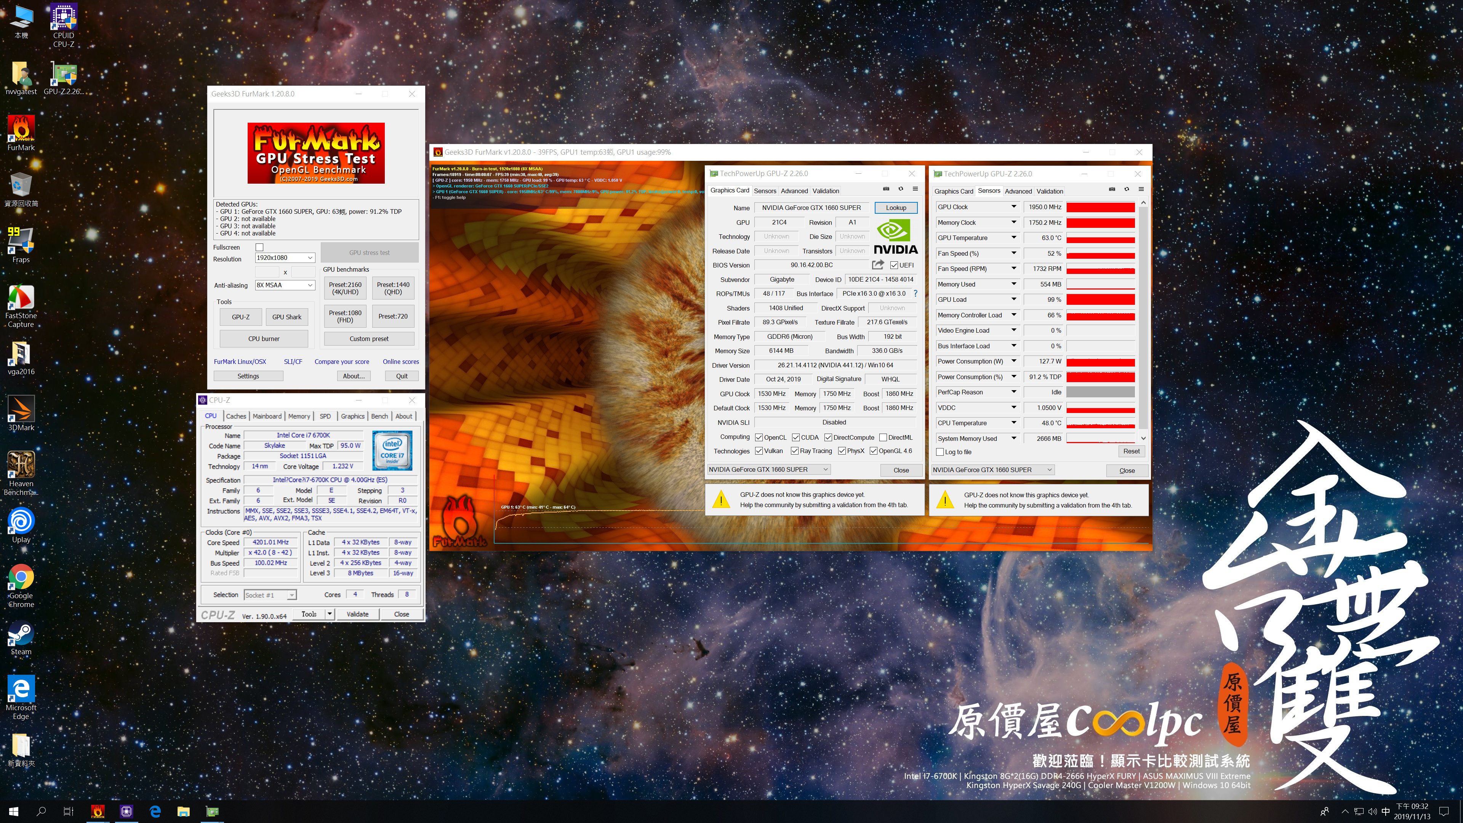1463x823 pixels.
Task: Toggle DirectML checkbox
Action: point(883,437)
